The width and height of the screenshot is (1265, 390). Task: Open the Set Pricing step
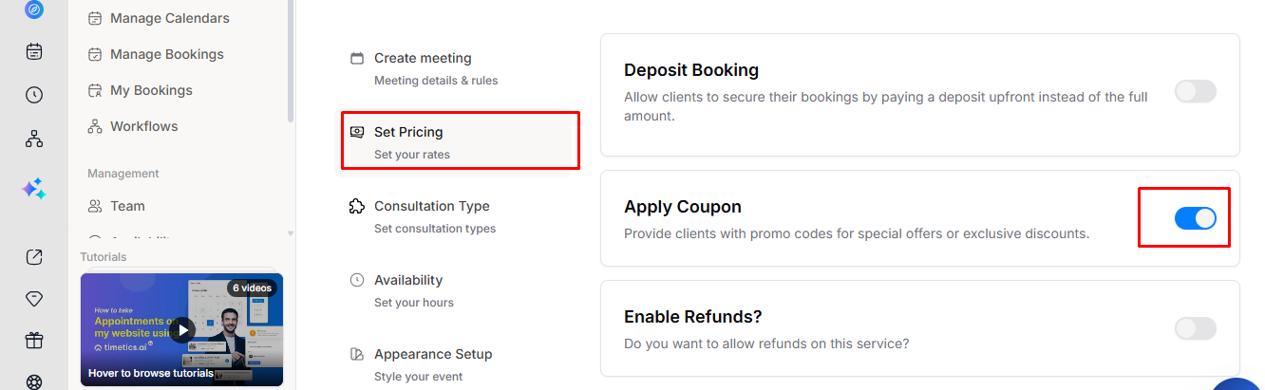[x=460, y=142]
